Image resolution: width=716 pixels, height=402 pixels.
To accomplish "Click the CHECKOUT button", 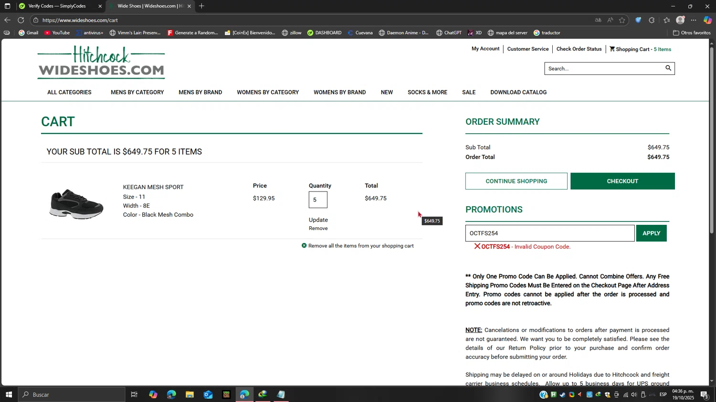I will (622, 181).
